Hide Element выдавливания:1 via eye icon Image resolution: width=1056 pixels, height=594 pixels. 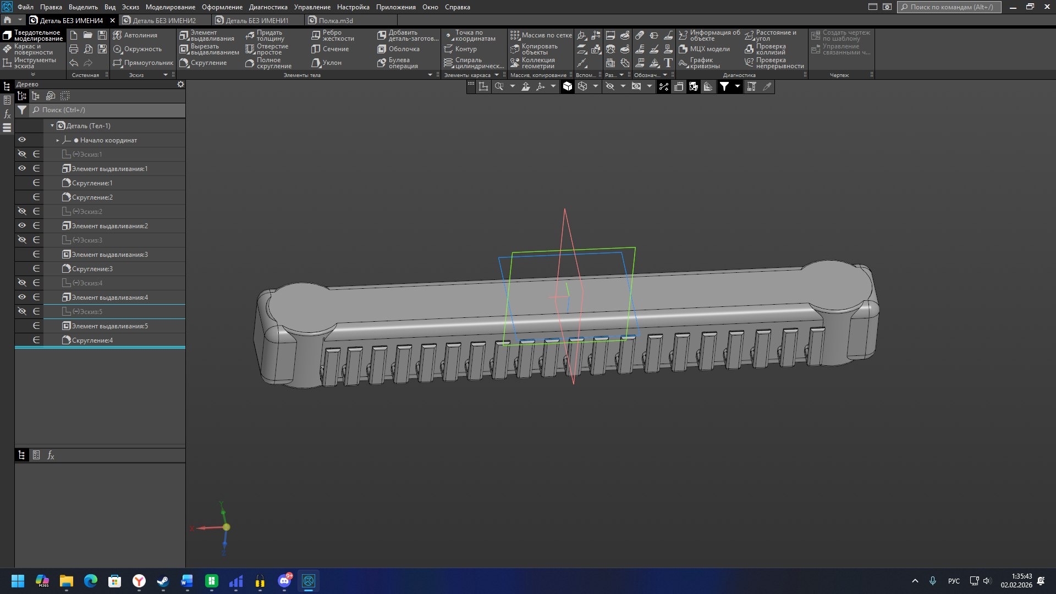[x=22, y=168]
